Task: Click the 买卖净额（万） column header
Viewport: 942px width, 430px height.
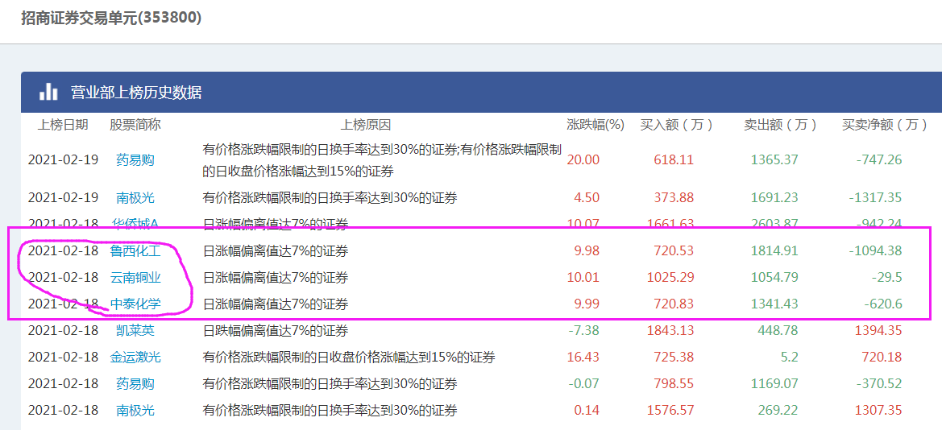Action: 884,125
